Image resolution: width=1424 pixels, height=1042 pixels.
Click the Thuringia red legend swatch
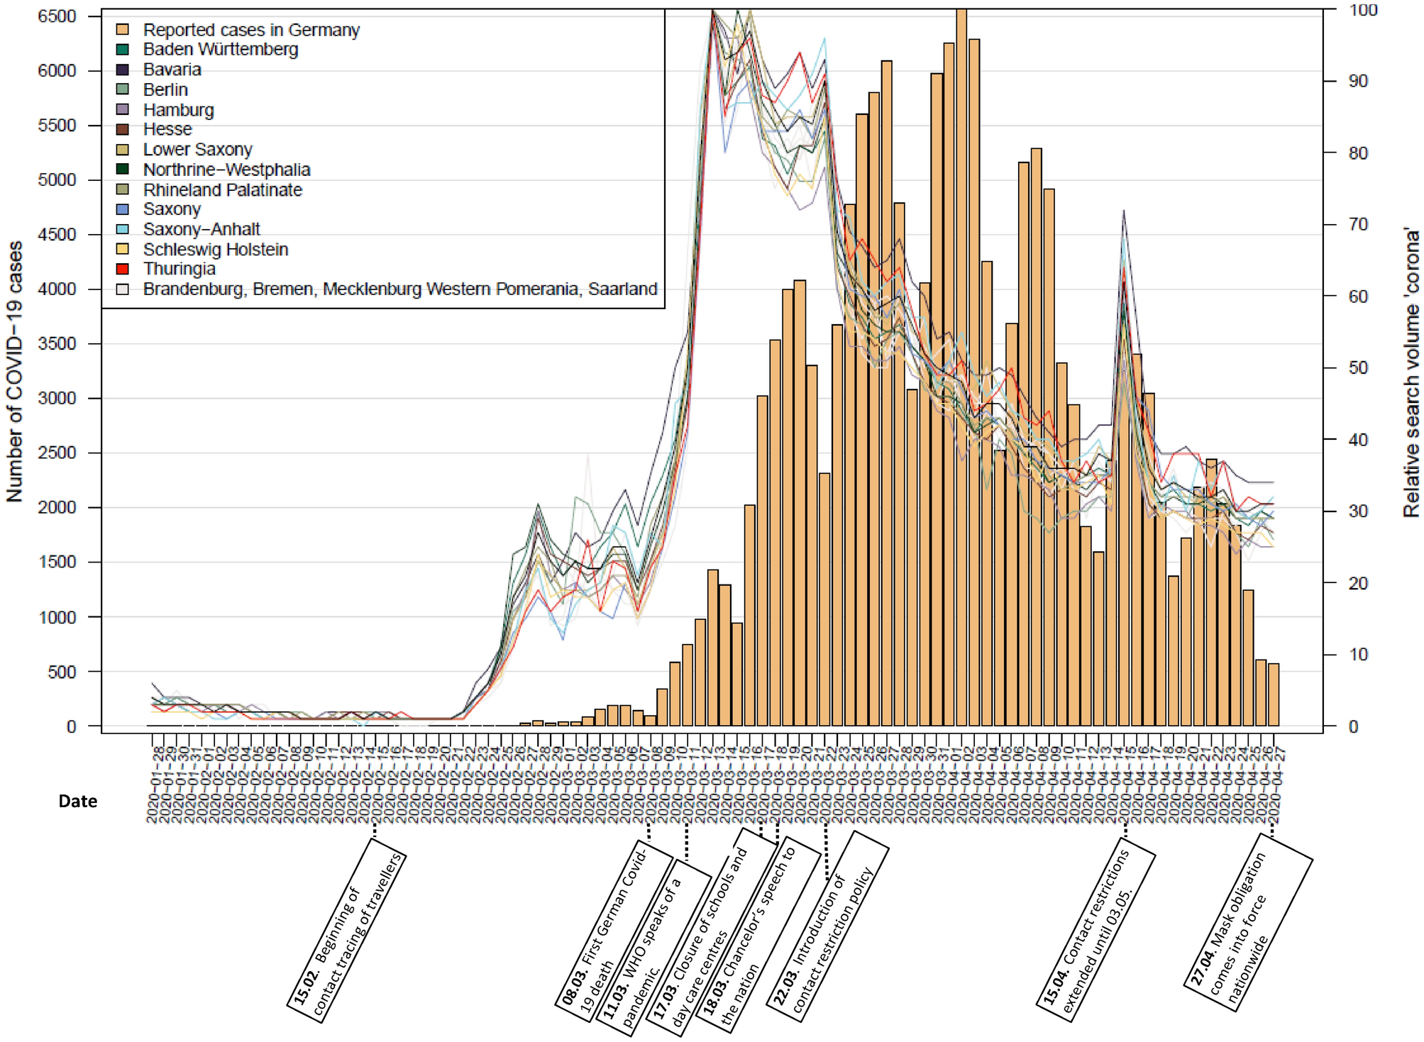point(123,269)
